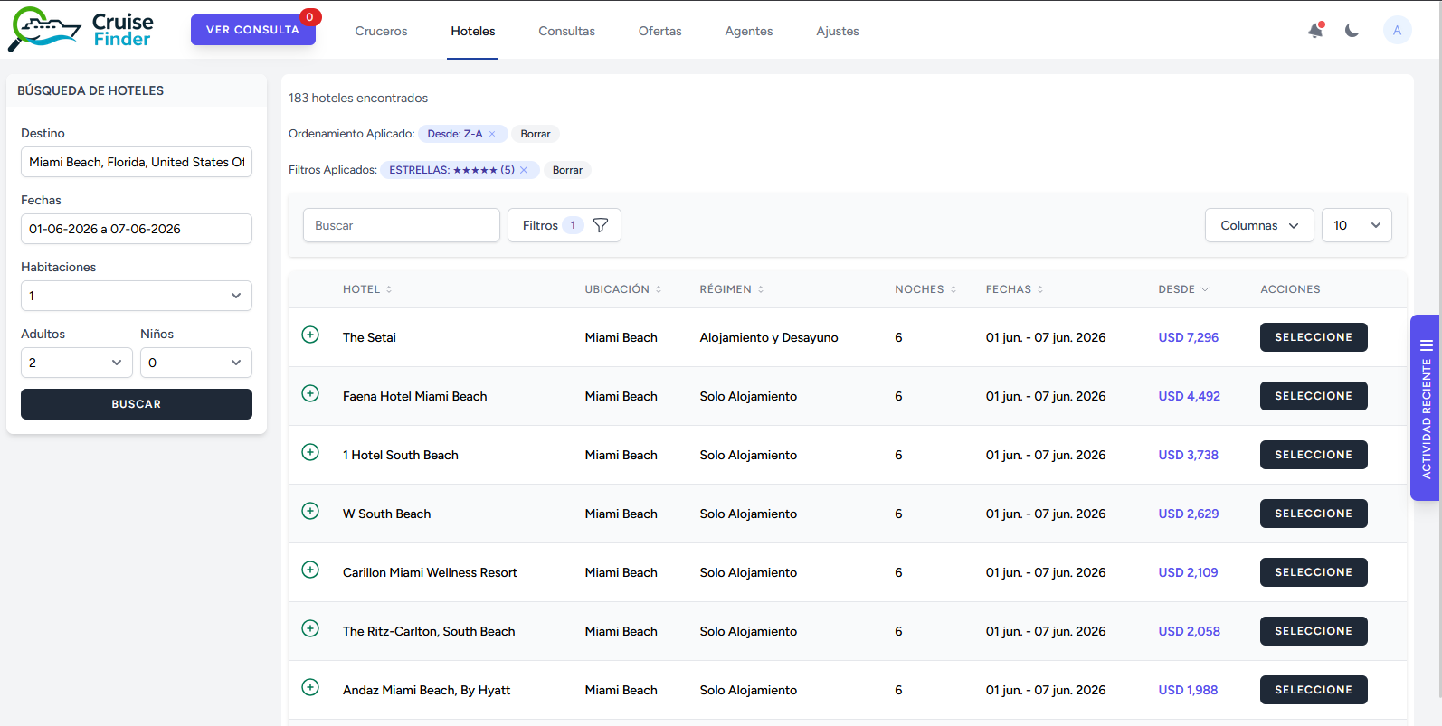This screenshot has height=726, width=1442.
Task: Click the Cruise Finder logo
Action: point(81,30)
